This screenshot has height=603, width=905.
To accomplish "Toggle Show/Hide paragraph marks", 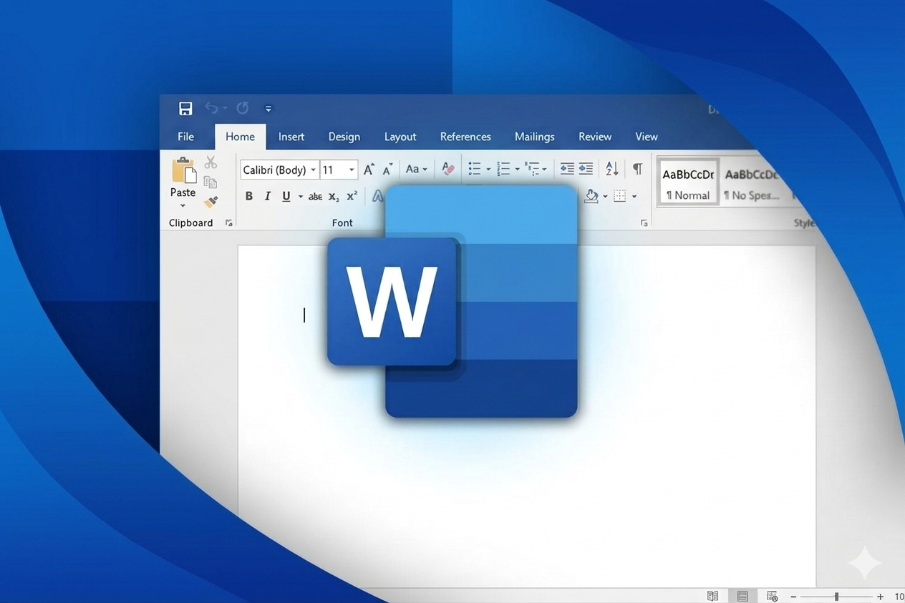I will [637, 170].
